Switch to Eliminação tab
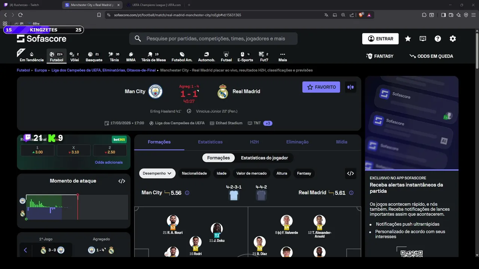479x269 pixels. click(x=298, y=142)
